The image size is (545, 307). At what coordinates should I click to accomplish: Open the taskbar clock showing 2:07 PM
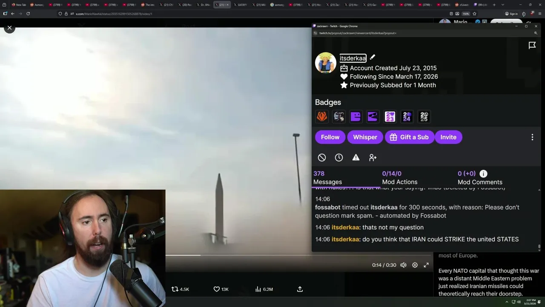(x=530, y=302)
